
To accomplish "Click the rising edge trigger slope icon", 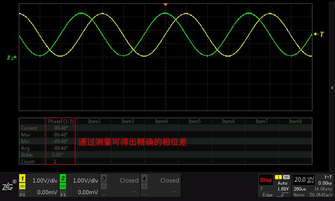I will click(283, 195).
